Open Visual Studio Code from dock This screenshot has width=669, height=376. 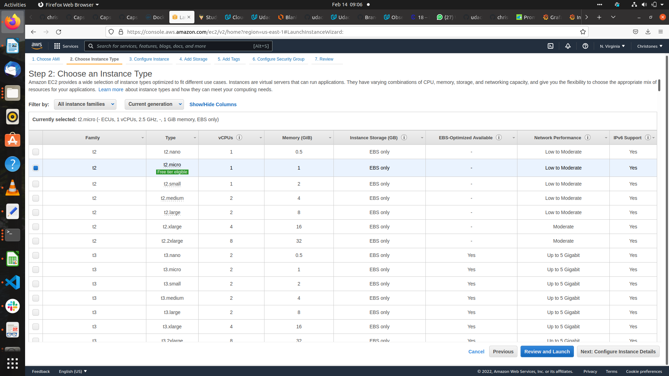point(13,282)
